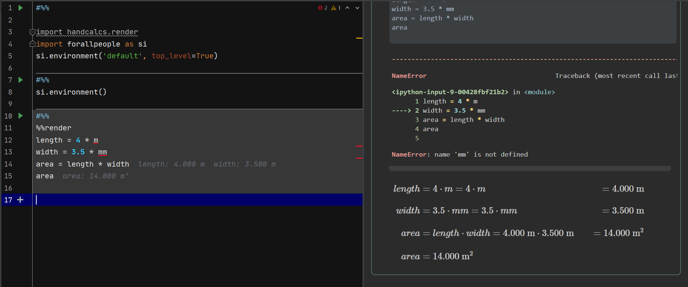Screen dimensions: 688x287
Task: Click message "name 'mm' is not defined"
Action: 481,154
